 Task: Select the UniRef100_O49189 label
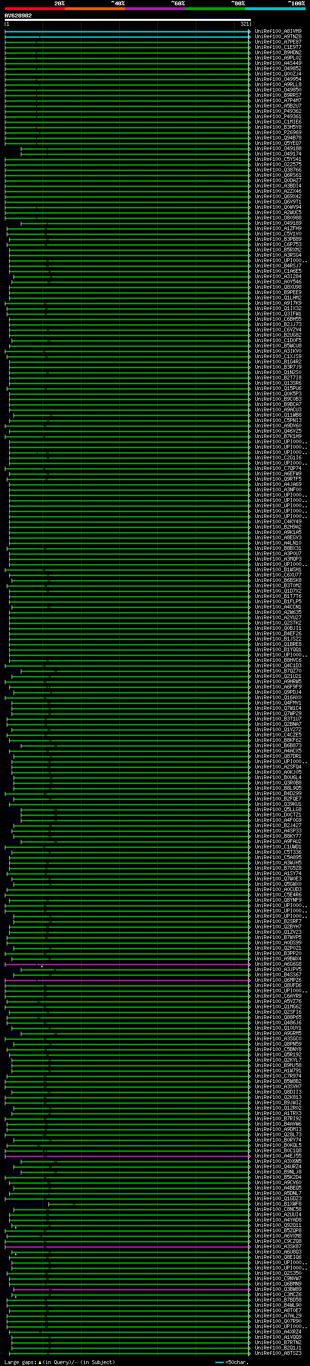pyautogui.click(x=278, y=223)
